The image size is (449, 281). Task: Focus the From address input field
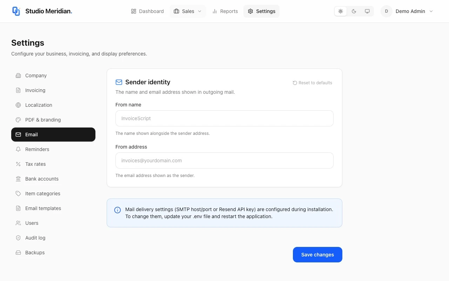224,161
